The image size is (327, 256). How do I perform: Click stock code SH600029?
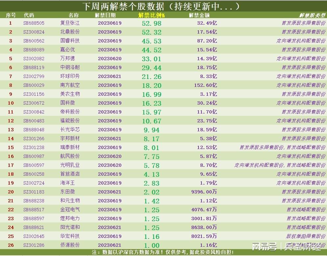pos(34,85)
